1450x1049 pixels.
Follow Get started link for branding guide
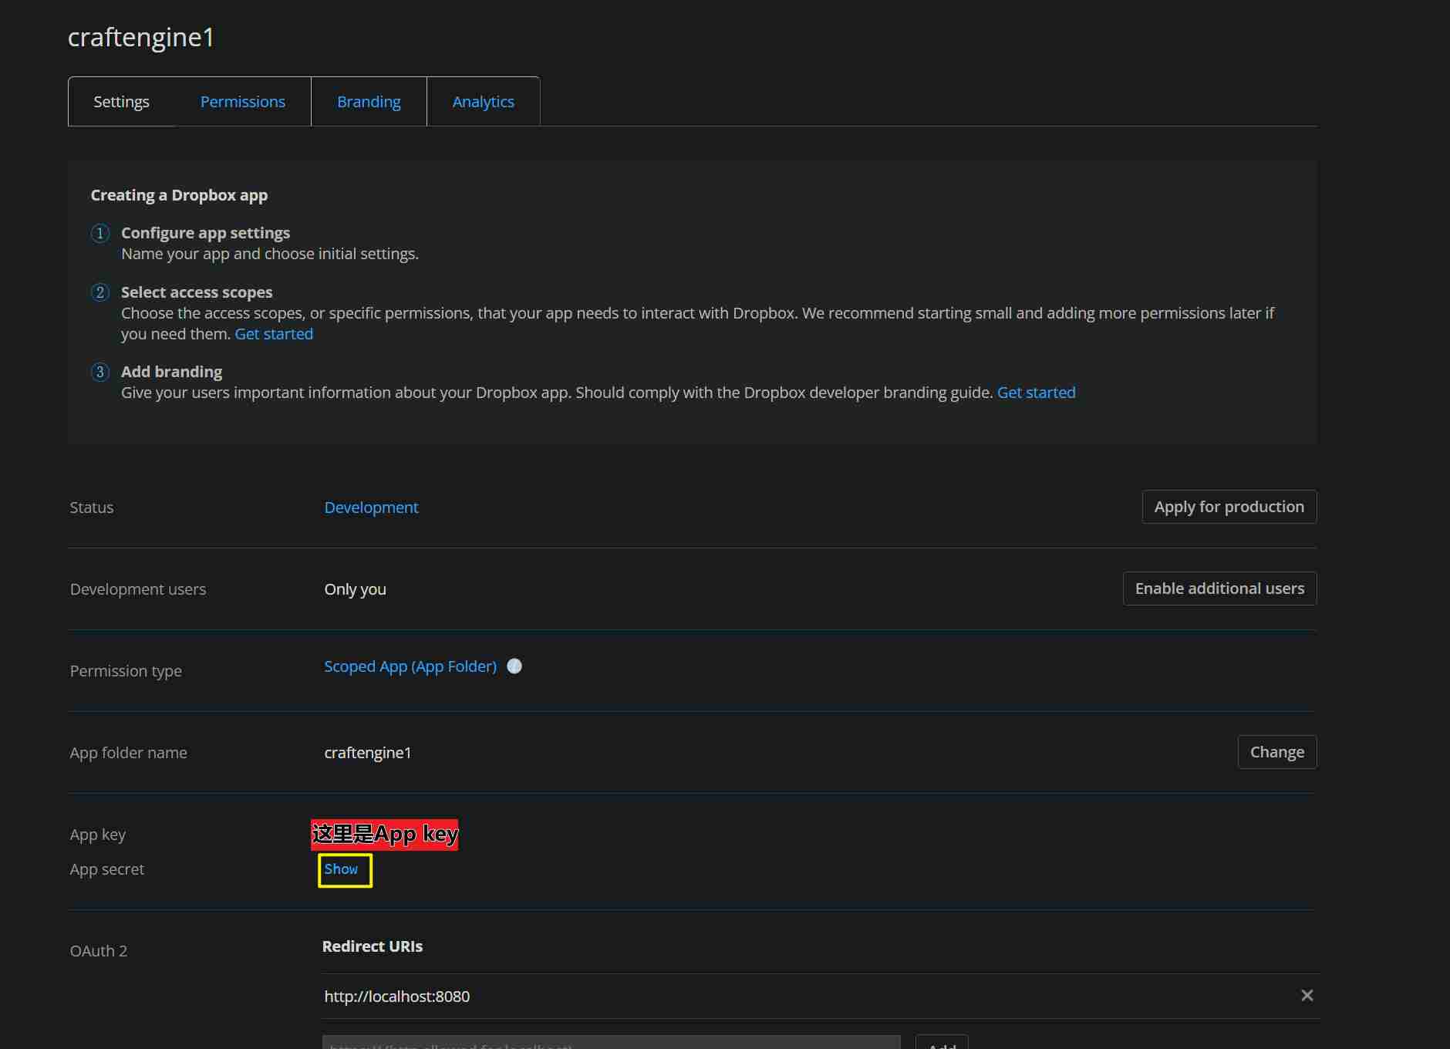(1036, 393)
